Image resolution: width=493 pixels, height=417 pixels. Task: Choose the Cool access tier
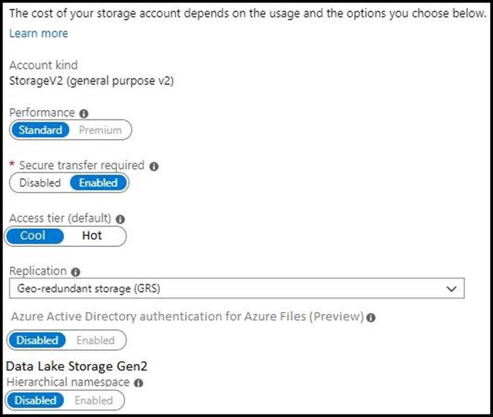(x=33, y=236)
